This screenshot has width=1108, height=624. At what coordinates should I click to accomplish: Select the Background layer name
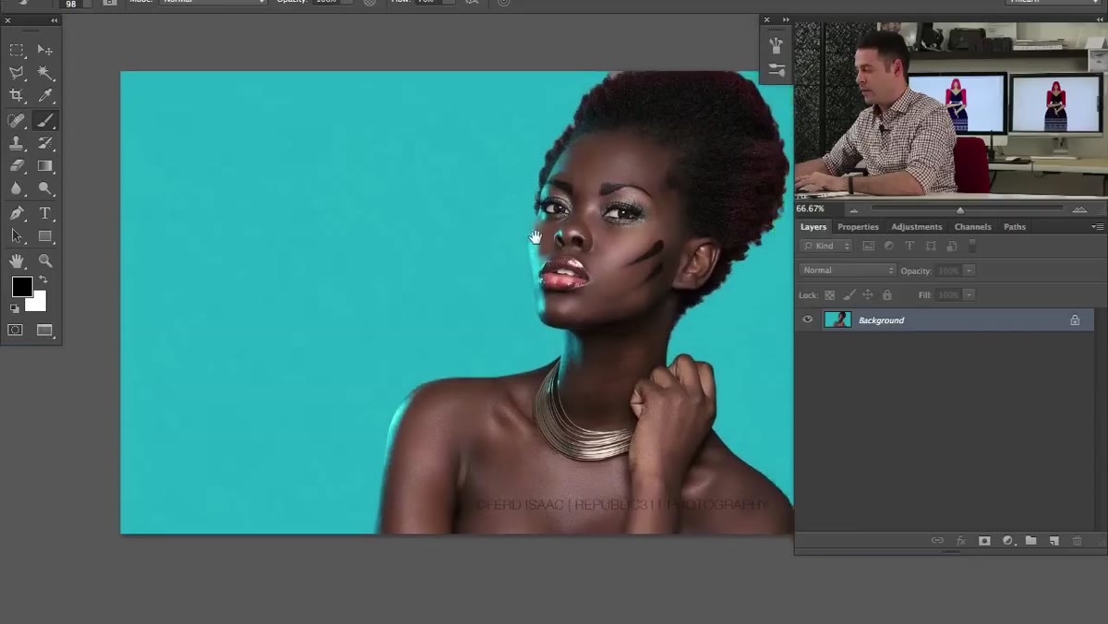point(881,320)
